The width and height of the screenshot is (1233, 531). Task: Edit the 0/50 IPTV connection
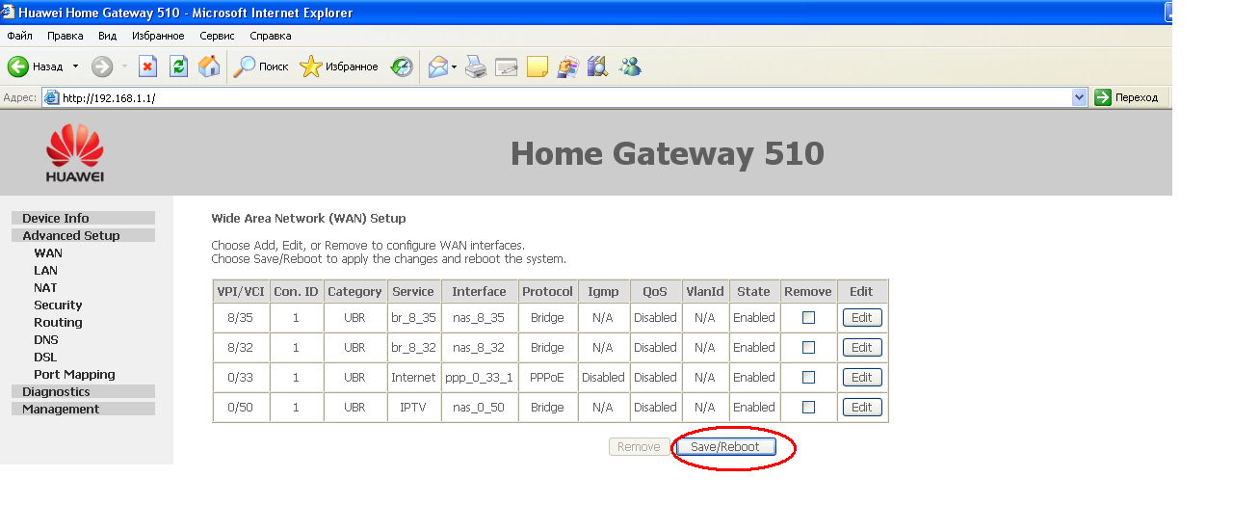(x=862, y=407)
